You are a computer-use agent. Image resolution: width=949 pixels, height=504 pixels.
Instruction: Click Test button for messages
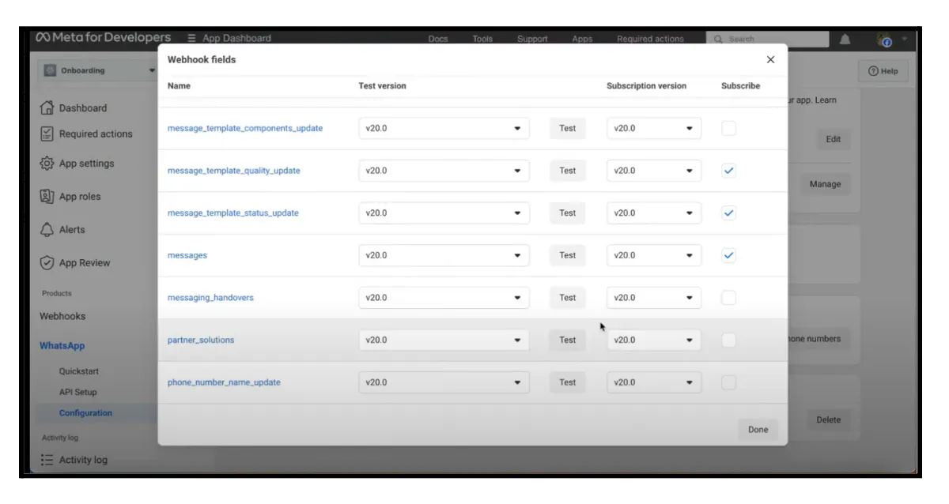click(568, 255)
